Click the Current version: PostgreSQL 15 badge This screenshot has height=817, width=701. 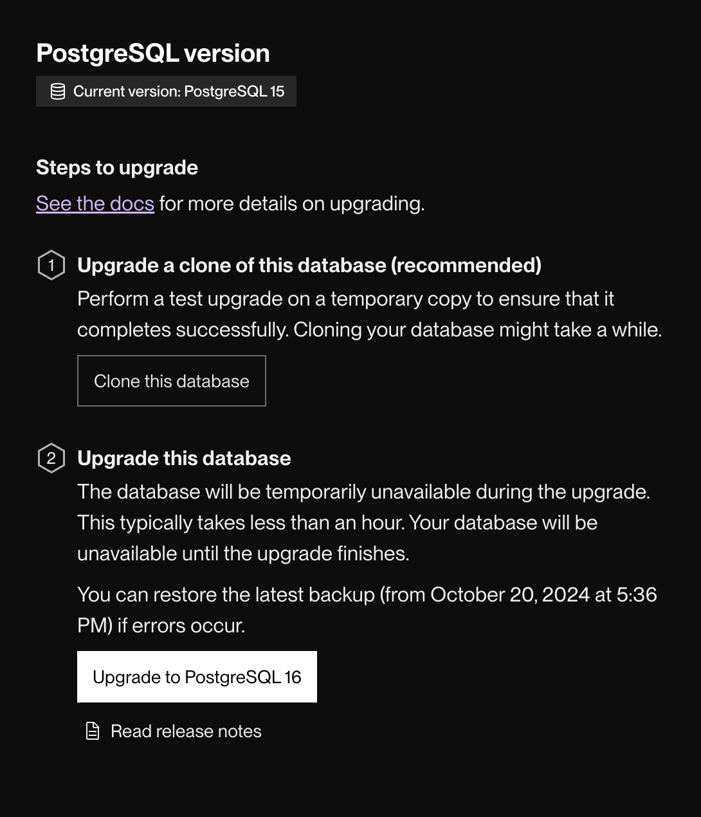tap(166, 91)
